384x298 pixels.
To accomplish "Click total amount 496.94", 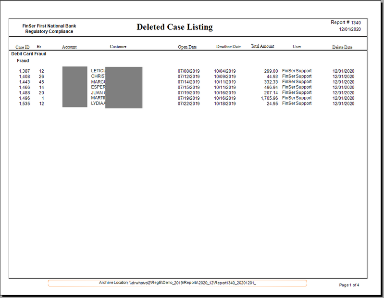I will (271, 87).
